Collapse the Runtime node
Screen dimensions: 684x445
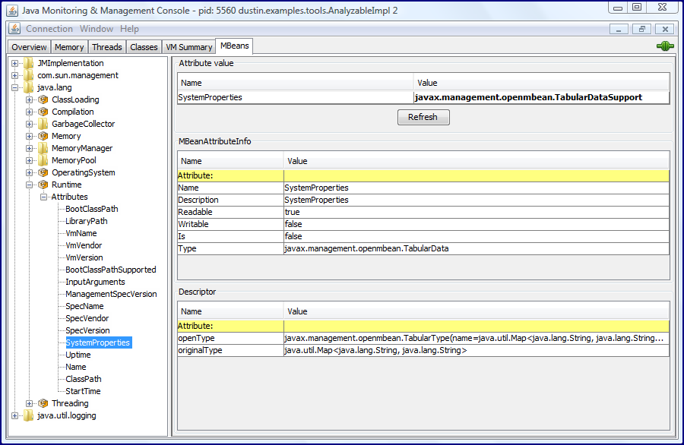coord(29,185)
